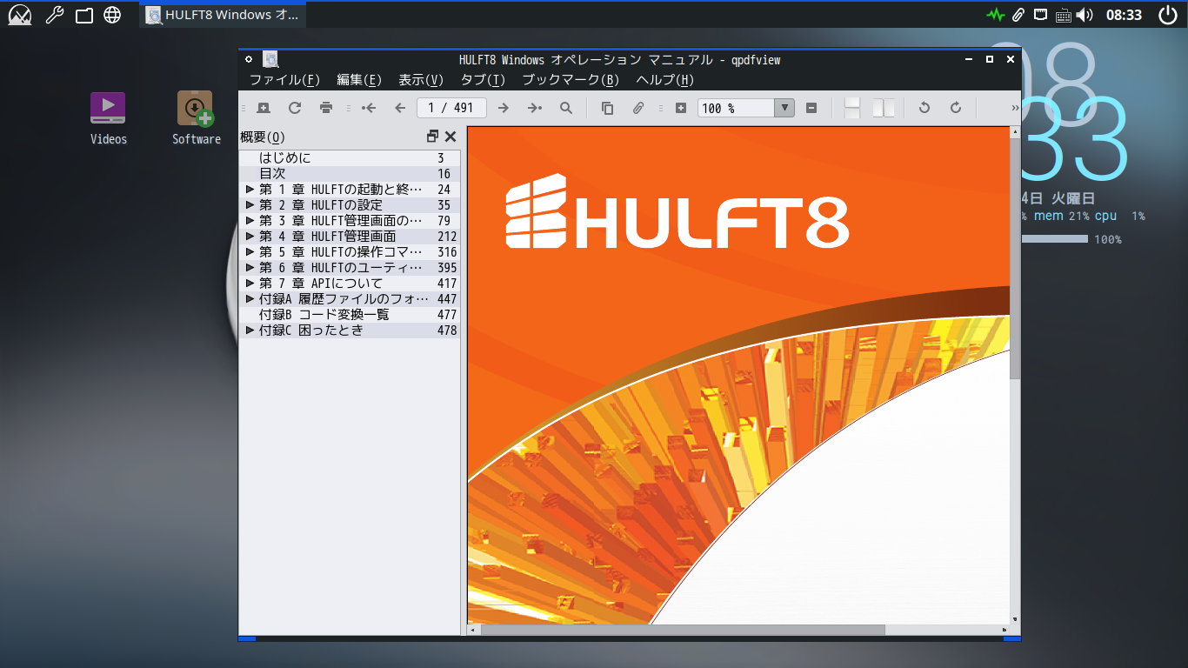This screenshot has height=668, width=1188.
Task: Expand 第 1 章 HULFTの起動と終了 outline entry
Action: tap(250, 189)
